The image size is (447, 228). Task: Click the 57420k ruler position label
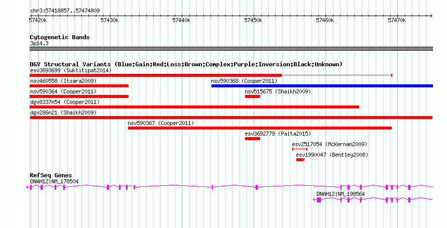[x=38, y=20]
